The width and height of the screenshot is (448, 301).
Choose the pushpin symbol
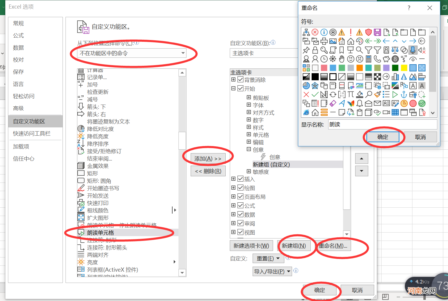point(306,50)
